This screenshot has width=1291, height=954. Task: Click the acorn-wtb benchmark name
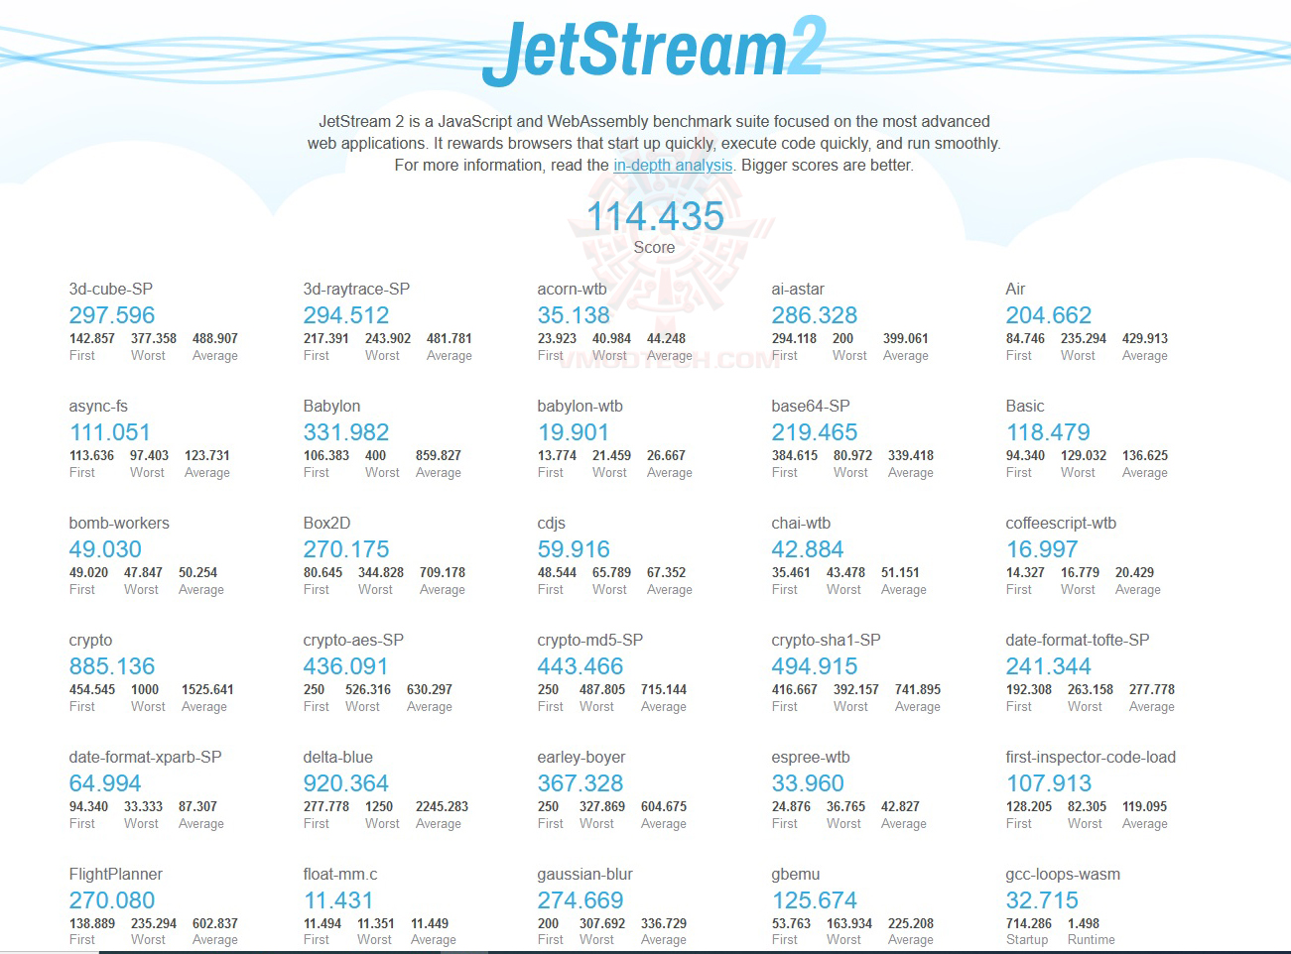572,290
